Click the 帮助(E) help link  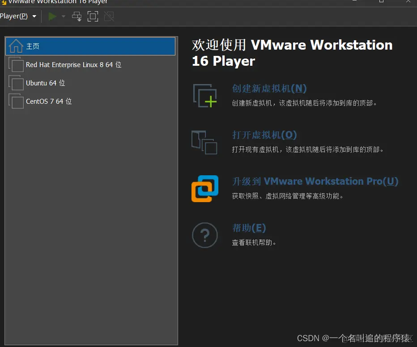click(249, 228)
